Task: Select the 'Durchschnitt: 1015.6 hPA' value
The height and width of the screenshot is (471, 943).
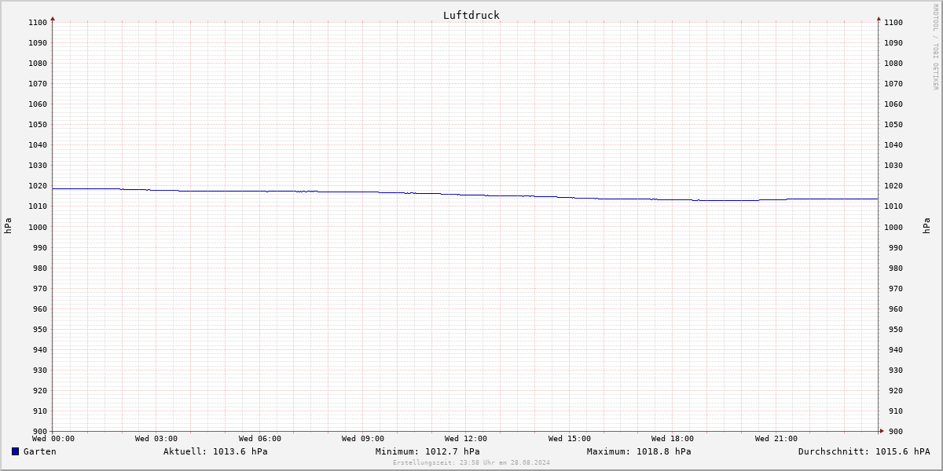Action: pyautogui.click(x=864, y=451)
